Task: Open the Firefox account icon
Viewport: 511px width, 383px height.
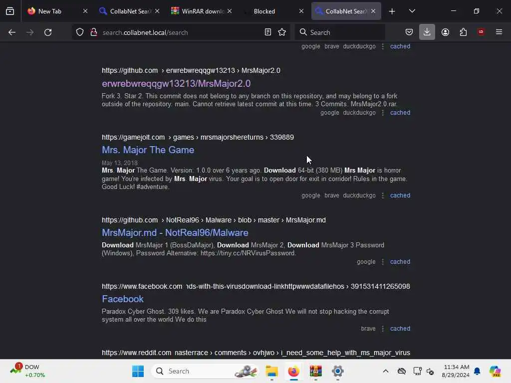Action: tap(445, 32)
